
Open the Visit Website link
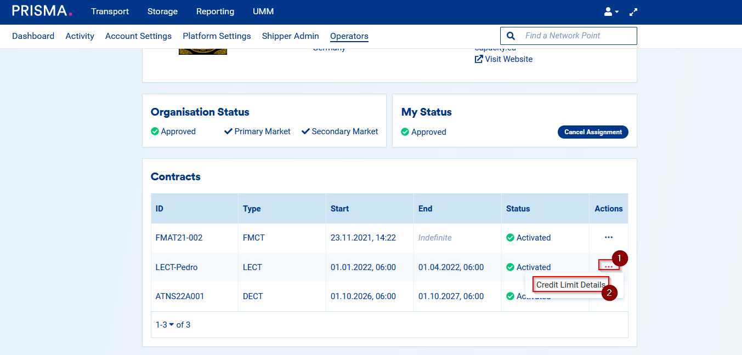tap(508, 59)
